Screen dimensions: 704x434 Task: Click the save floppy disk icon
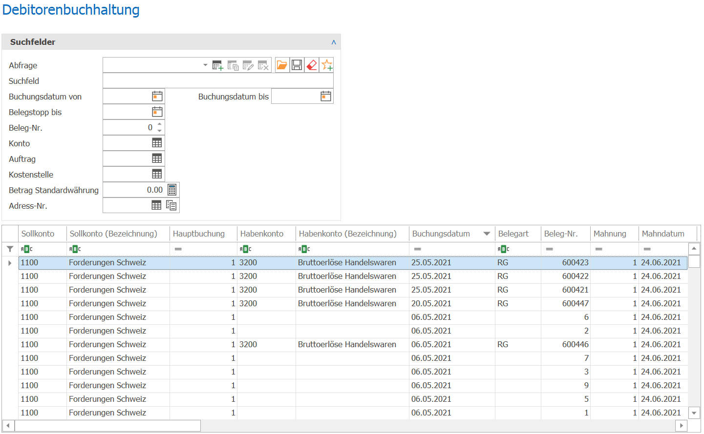click(297, 65)
